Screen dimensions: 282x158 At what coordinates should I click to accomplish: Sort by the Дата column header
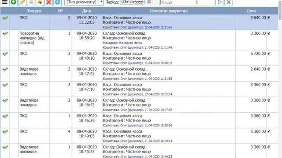coord(86,11)
